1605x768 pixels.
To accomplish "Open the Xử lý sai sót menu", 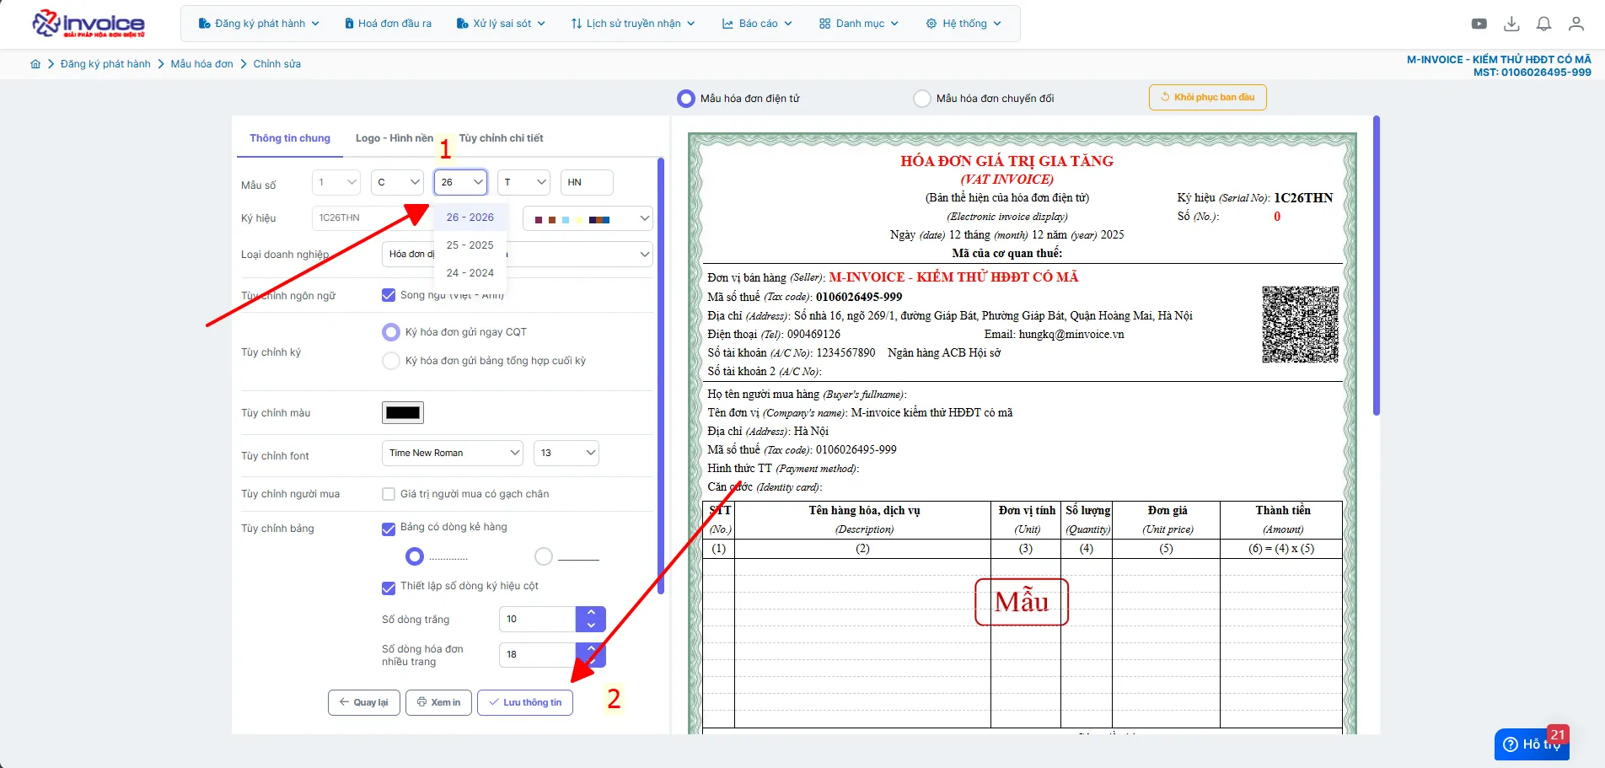I will click(501, 24).
